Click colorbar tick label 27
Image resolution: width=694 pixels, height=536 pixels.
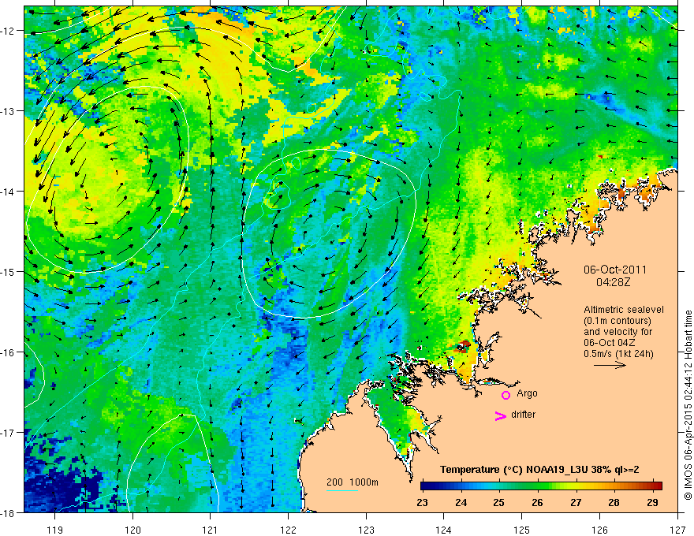coord(576,502)
